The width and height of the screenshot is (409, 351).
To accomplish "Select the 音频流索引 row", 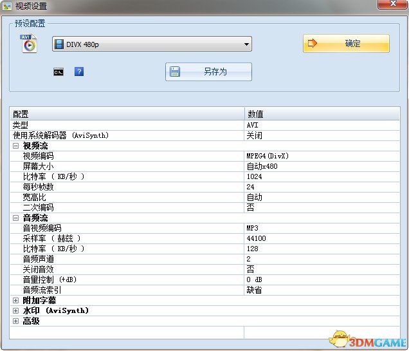I will (x=204, y=290).
